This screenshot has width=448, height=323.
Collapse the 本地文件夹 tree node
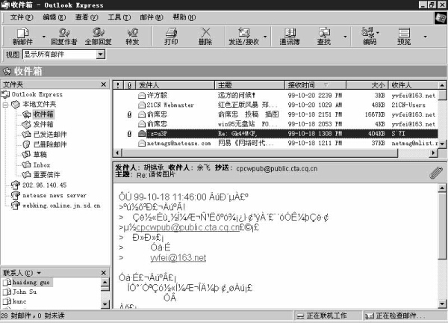[5, 105]
